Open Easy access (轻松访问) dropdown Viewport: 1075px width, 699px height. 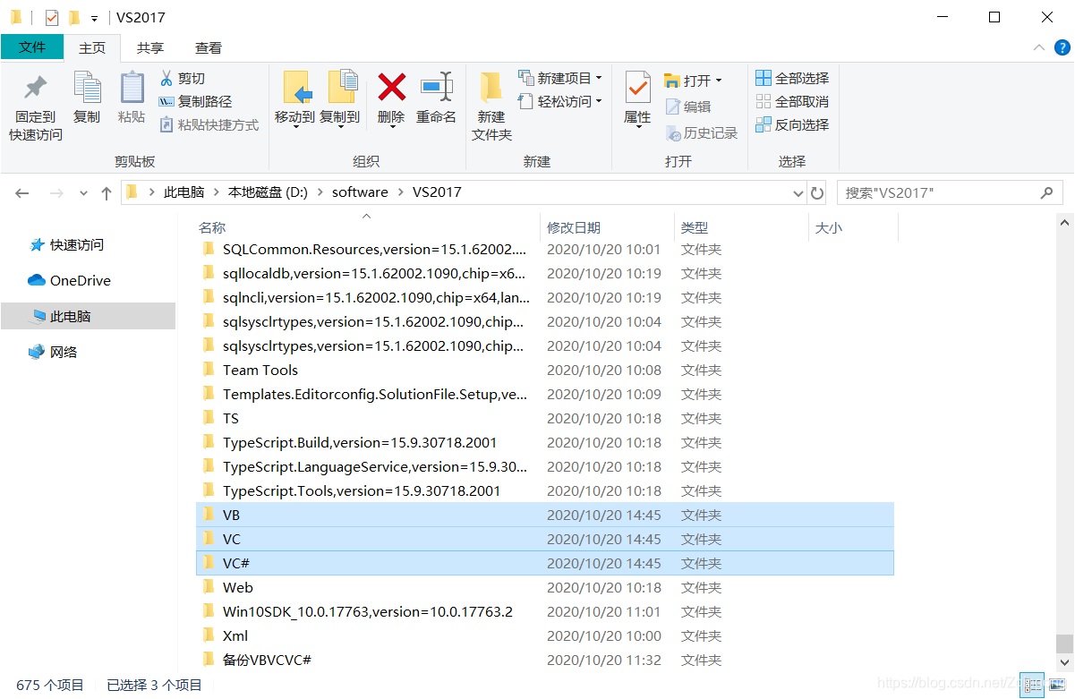coord(560,101)
